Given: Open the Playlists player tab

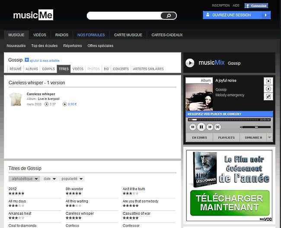Looking at the screenshot, I should [x=226, y=137].
